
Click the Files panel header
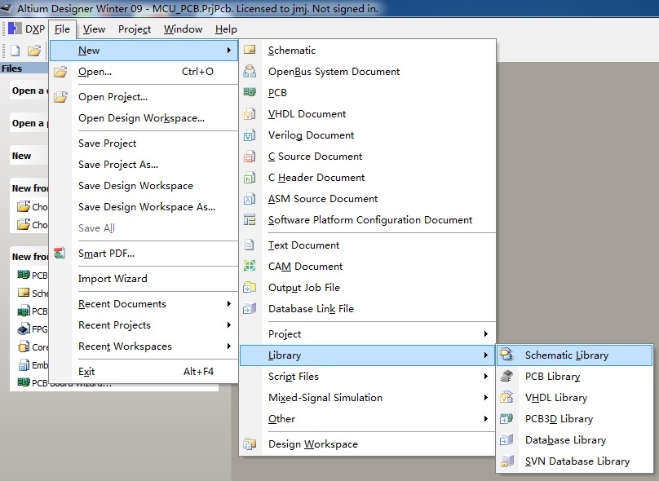[24, 68]
